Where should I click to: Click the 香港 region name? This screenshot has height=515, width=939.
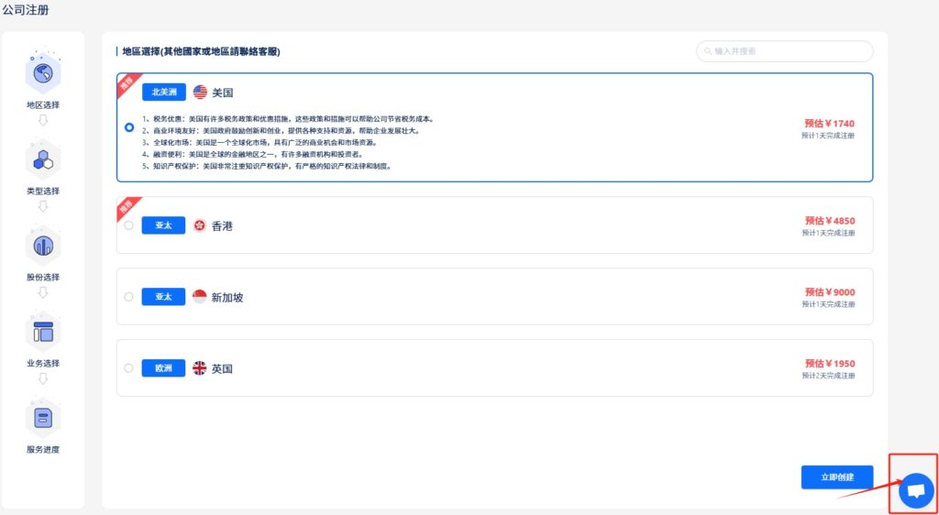(222, 226)
